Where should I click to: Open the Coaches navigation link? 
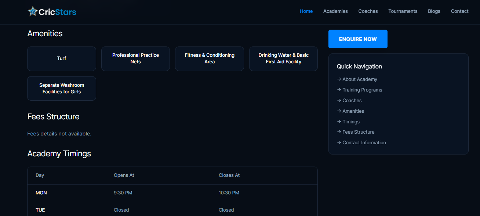pos(368,11)
